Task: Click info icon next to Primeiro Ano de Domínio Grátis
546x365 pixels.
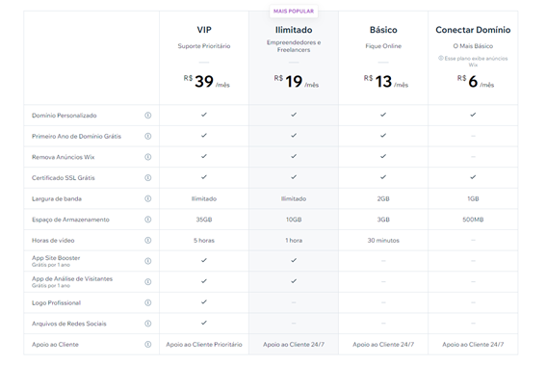Action: click(148, 136)
